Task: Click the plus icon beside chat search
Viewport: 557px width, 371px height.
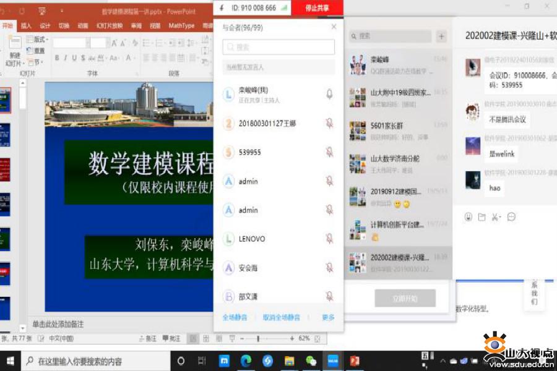Action: (x=441, y=36)
